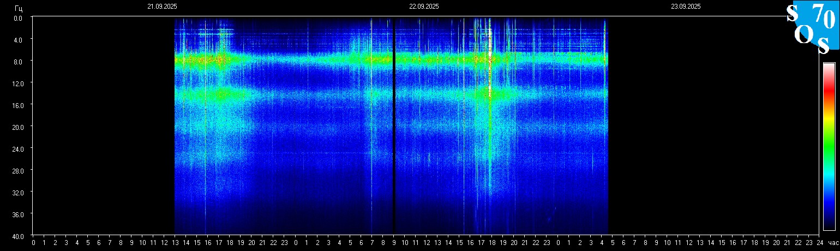
Task: Select the 21.09.2025 date label
Action: click(162, 7)
